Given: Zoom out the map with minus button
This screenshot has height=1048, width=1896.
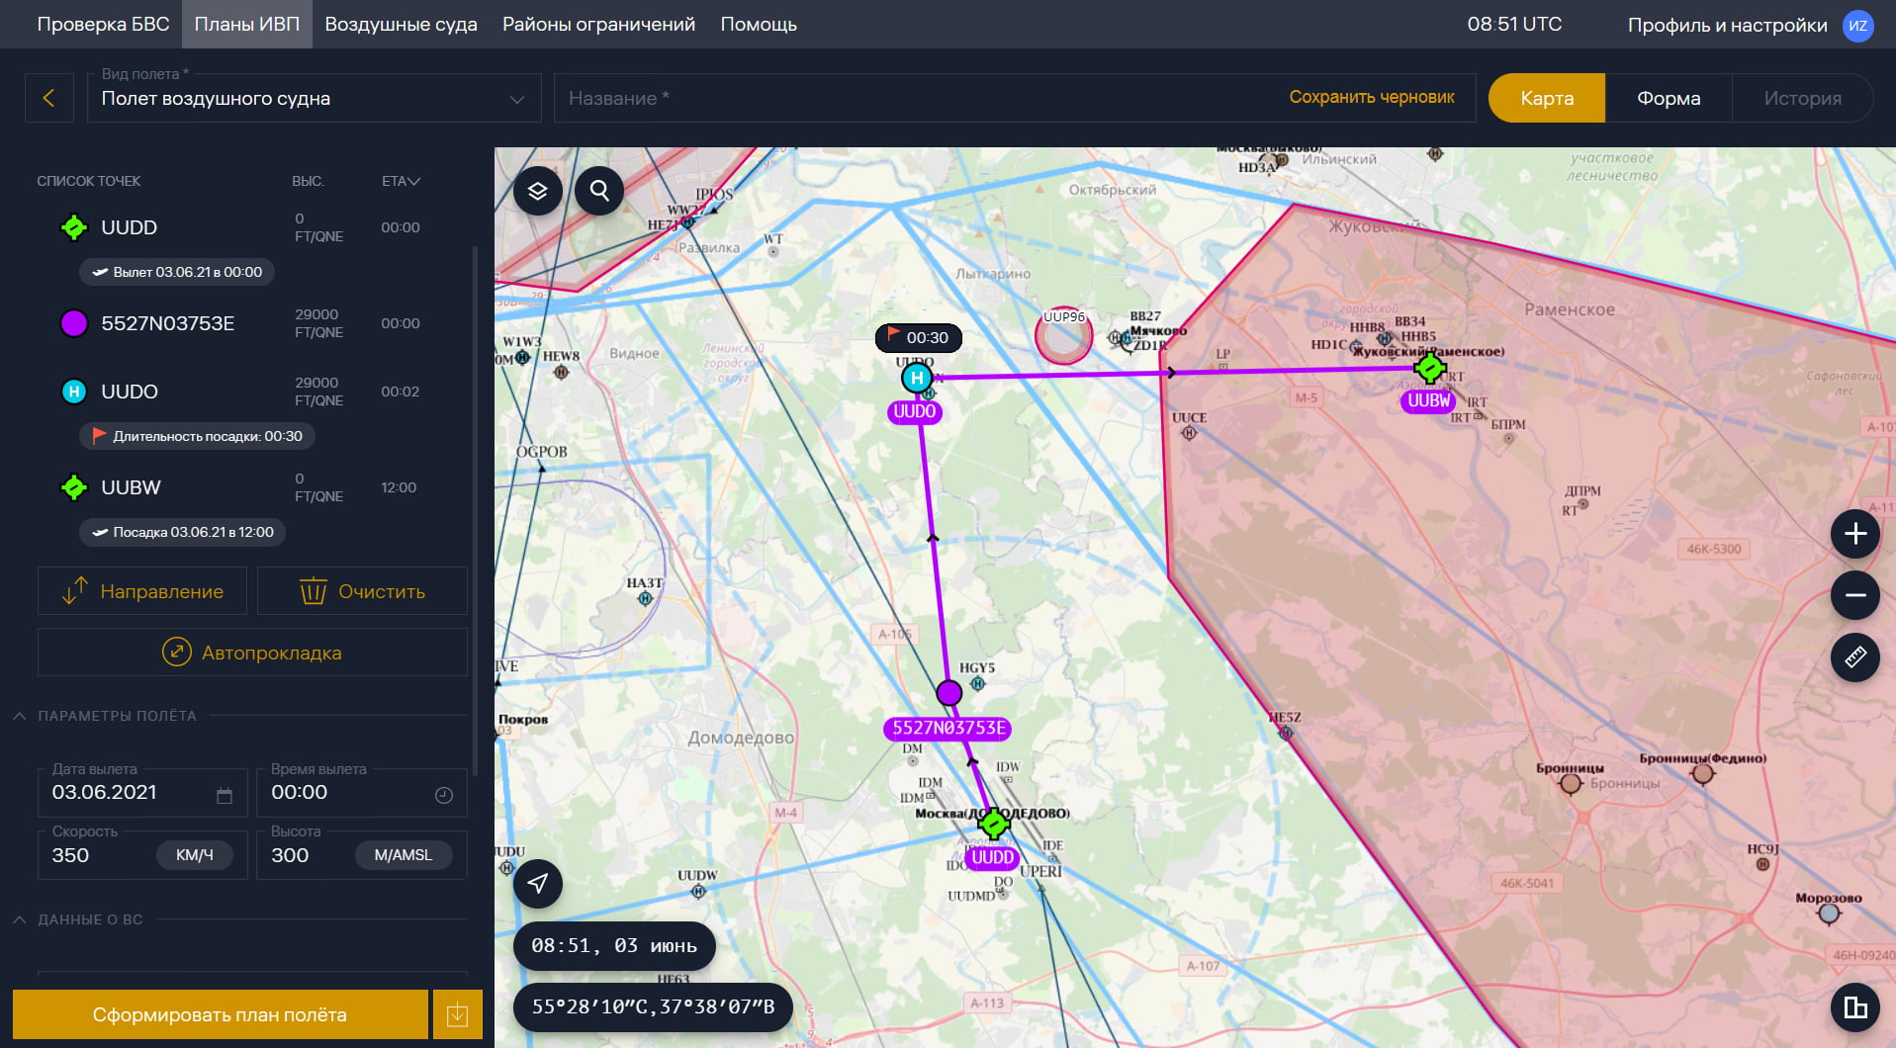Looking at the screenshot, I should pyautogui.click(x=1854, y=595).
